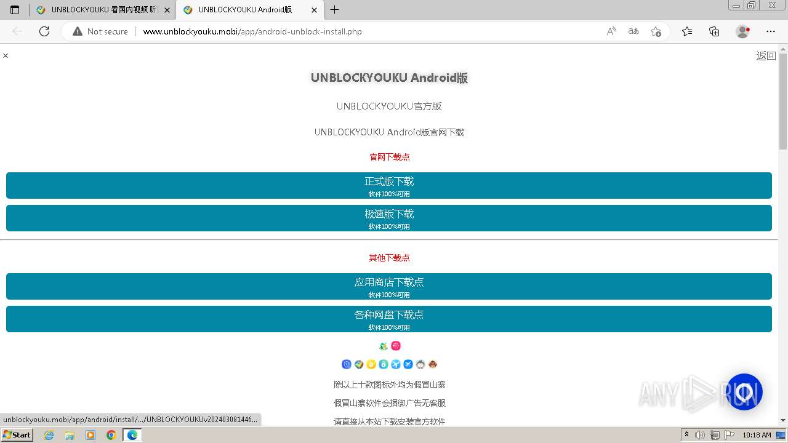Open Settings and more ellipsis menu
This screenshot has height=443, width=788.
point(771,31)
